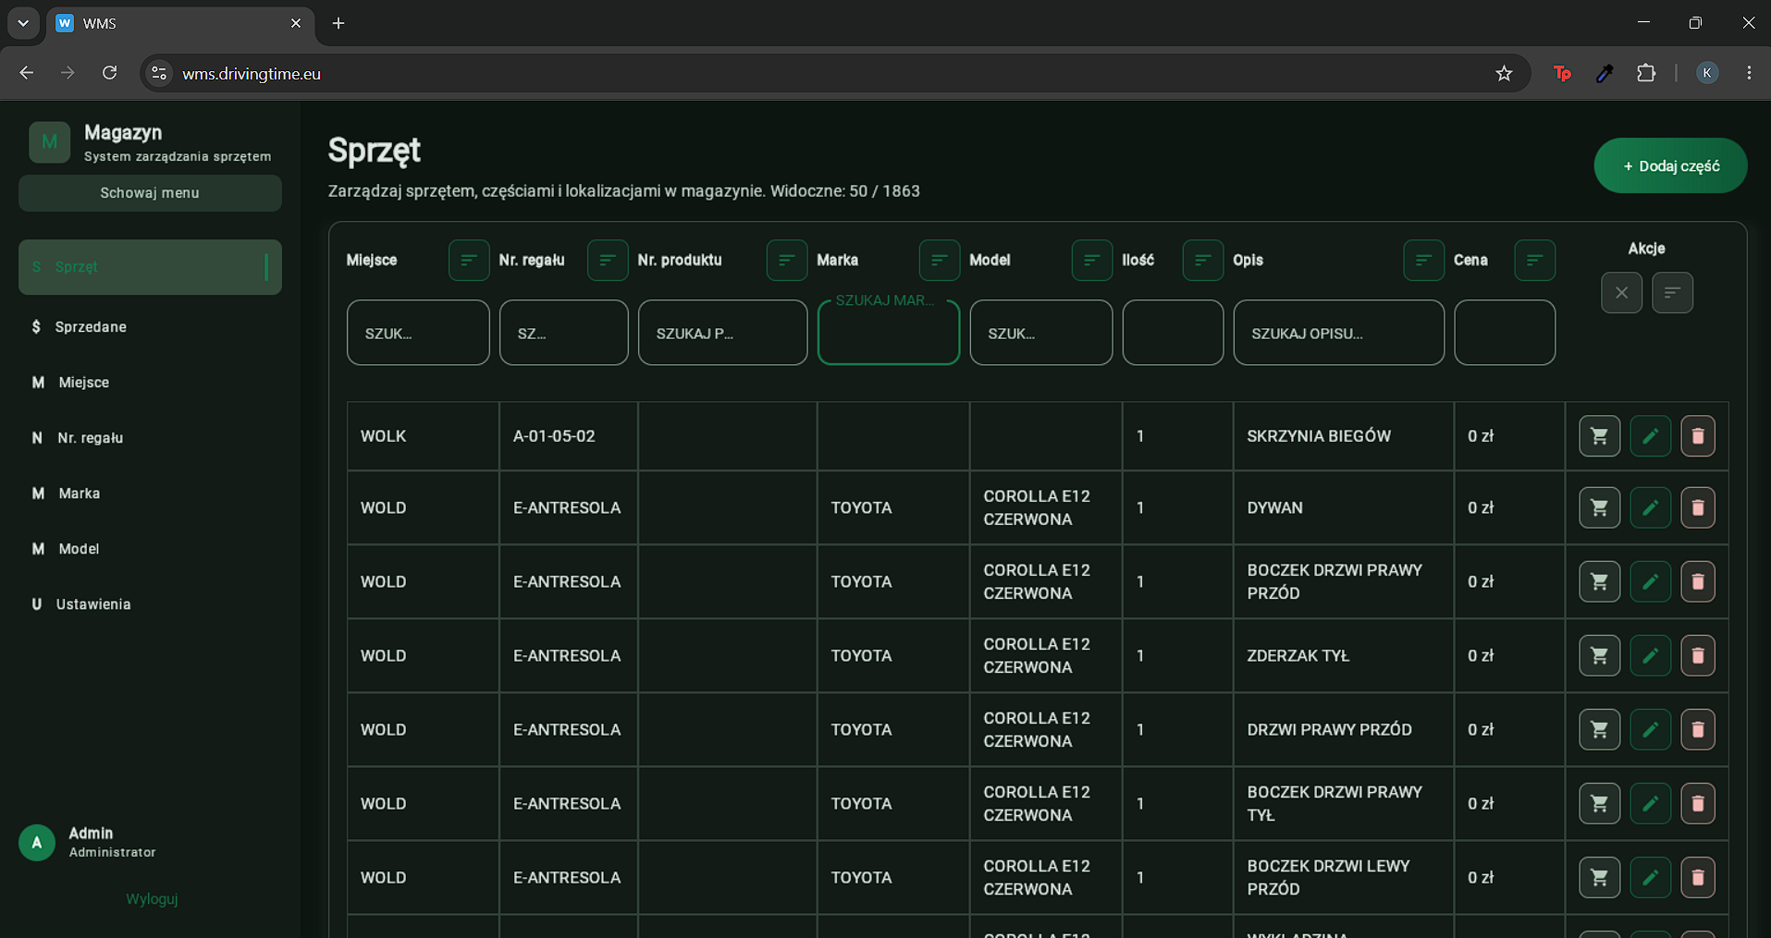Click cart icon for BOCZEK DRZWI PRAWY TYŁ
Viewport: 1771px width, 938px height.
tap(1599, 803)
